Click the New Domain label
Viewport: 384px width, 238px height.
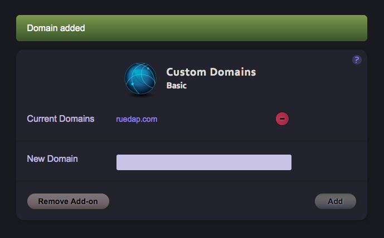(x=52, y=159)
